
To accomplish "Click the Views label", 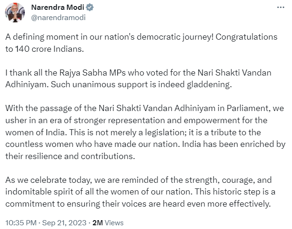I will (114, 222).
